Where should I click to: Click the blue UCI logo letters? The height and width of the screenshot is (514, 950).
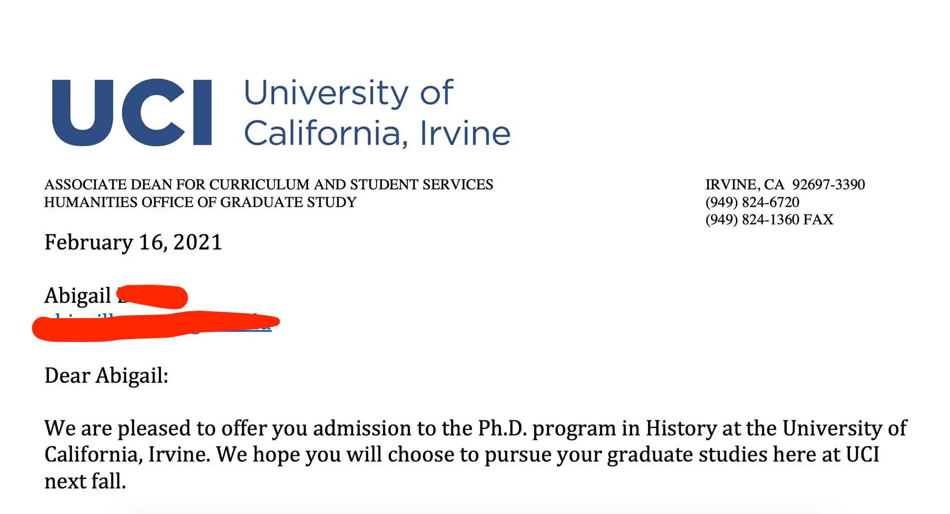coord(132,112)
